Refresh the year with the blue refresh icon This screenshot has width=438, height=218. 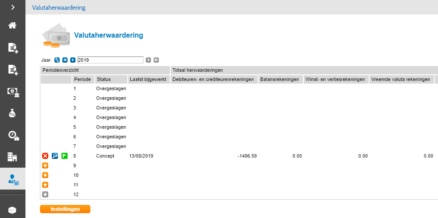(x=57, y=60)
